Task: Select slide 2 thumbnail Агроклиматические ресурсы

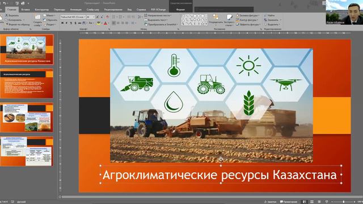Action: click(27, 83)
